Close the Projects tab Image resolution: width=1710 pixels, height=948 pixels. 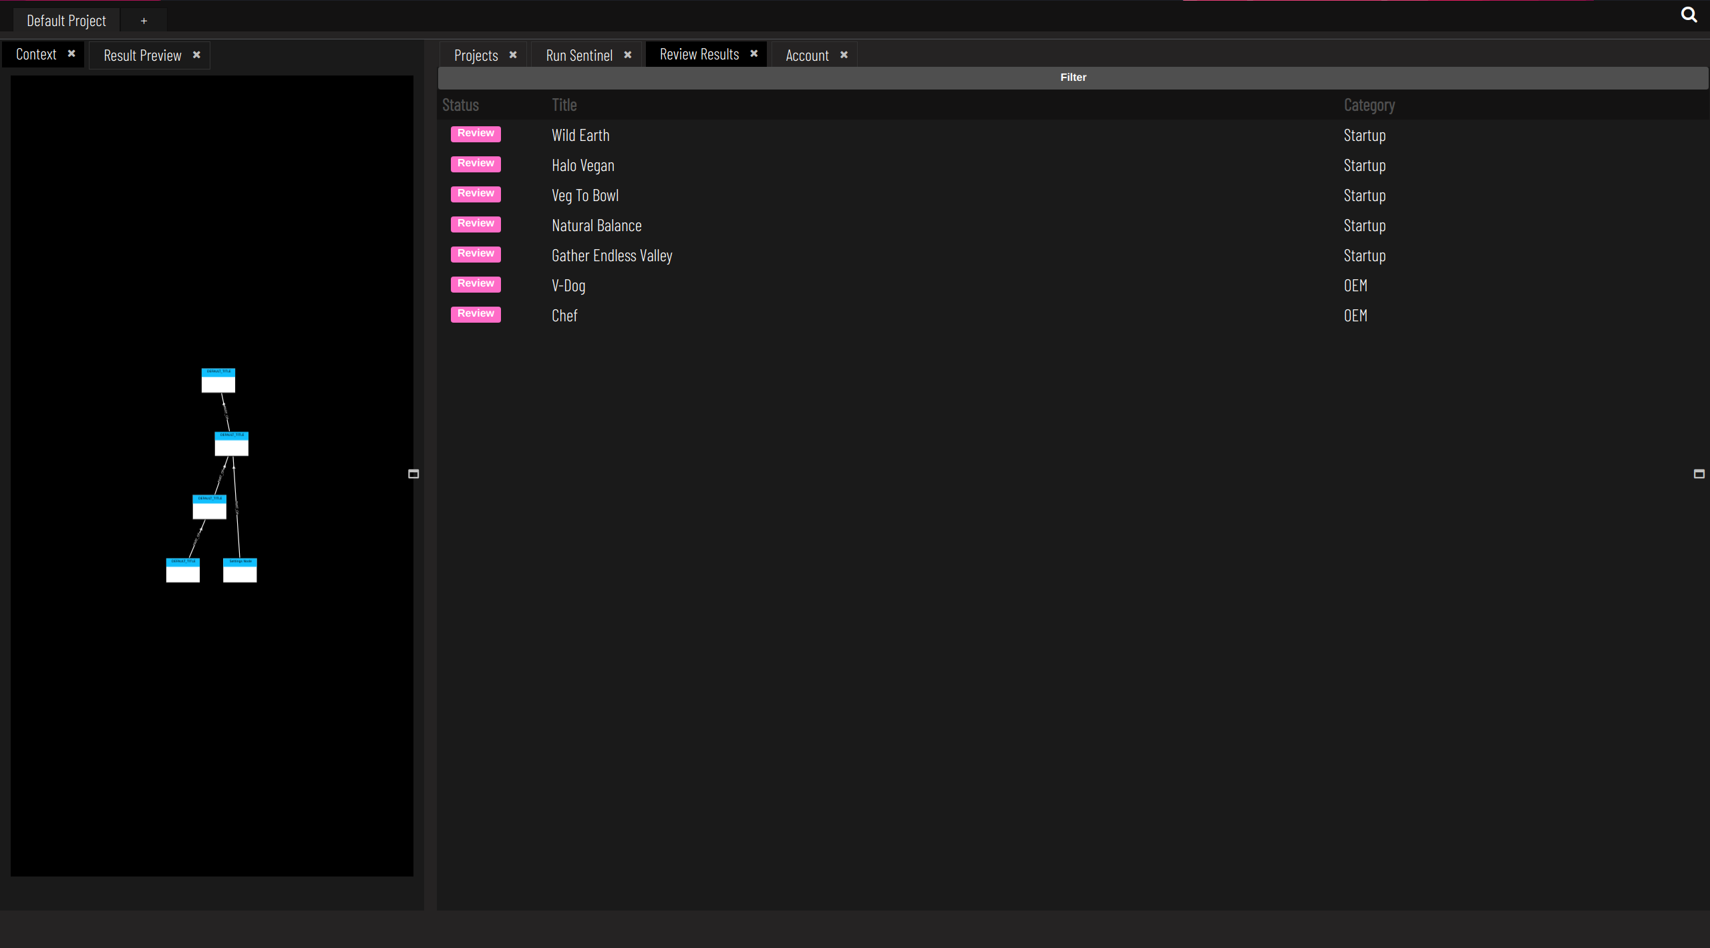click(x=513, y=55)
